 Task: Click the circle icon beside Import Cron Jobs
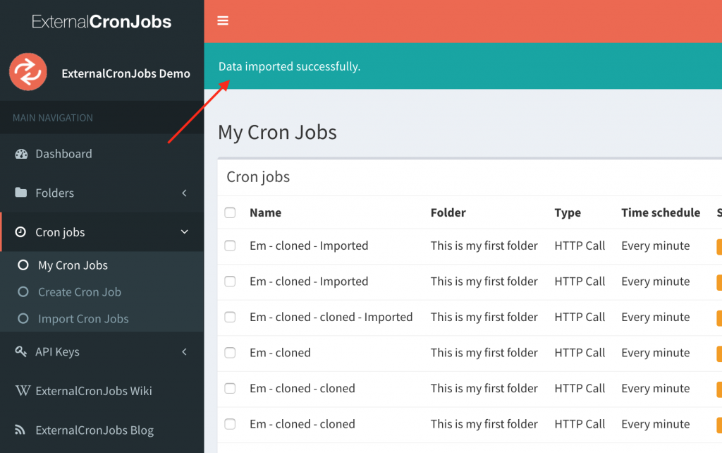(23, 318)
